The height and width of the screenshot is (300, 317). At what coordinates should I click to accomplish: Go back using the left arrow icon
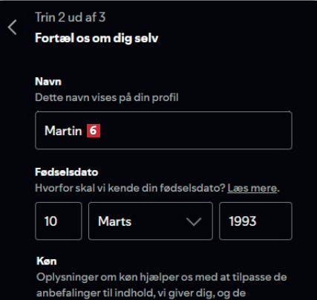point(12,27)
